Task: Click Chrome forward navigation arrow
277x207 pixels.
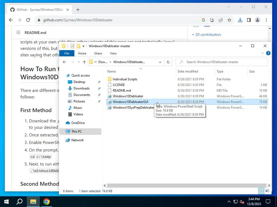Action: (19, 20)
